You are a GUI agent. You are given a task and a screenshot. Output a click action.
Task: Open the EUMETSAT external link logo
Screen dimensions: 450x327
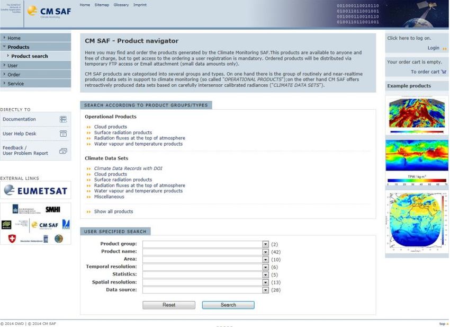[35, 190]
